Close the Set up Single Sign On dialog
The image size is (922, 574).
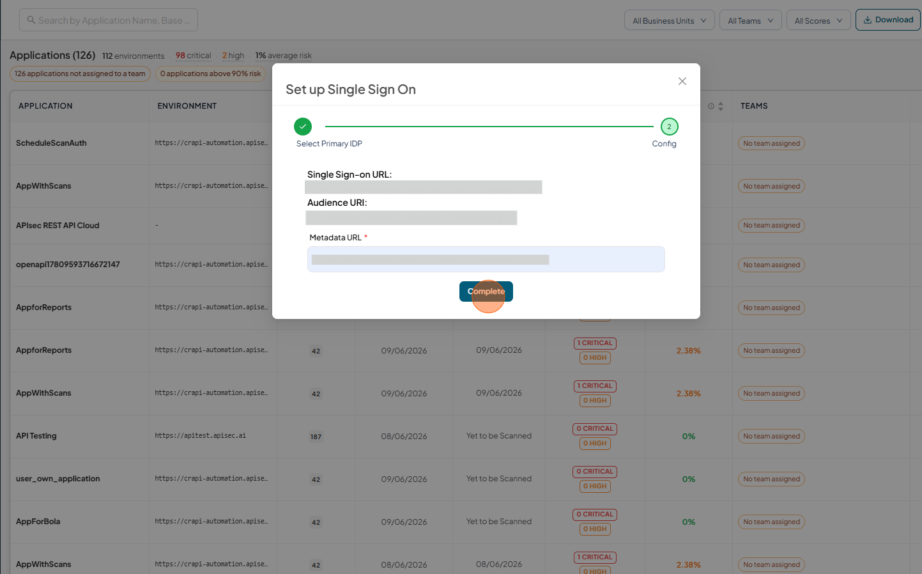click(682, 81)
